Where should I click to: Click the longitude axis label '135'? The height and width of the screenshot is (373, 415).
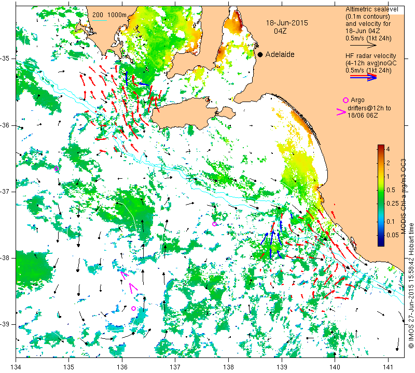click(x=69, y=367)
